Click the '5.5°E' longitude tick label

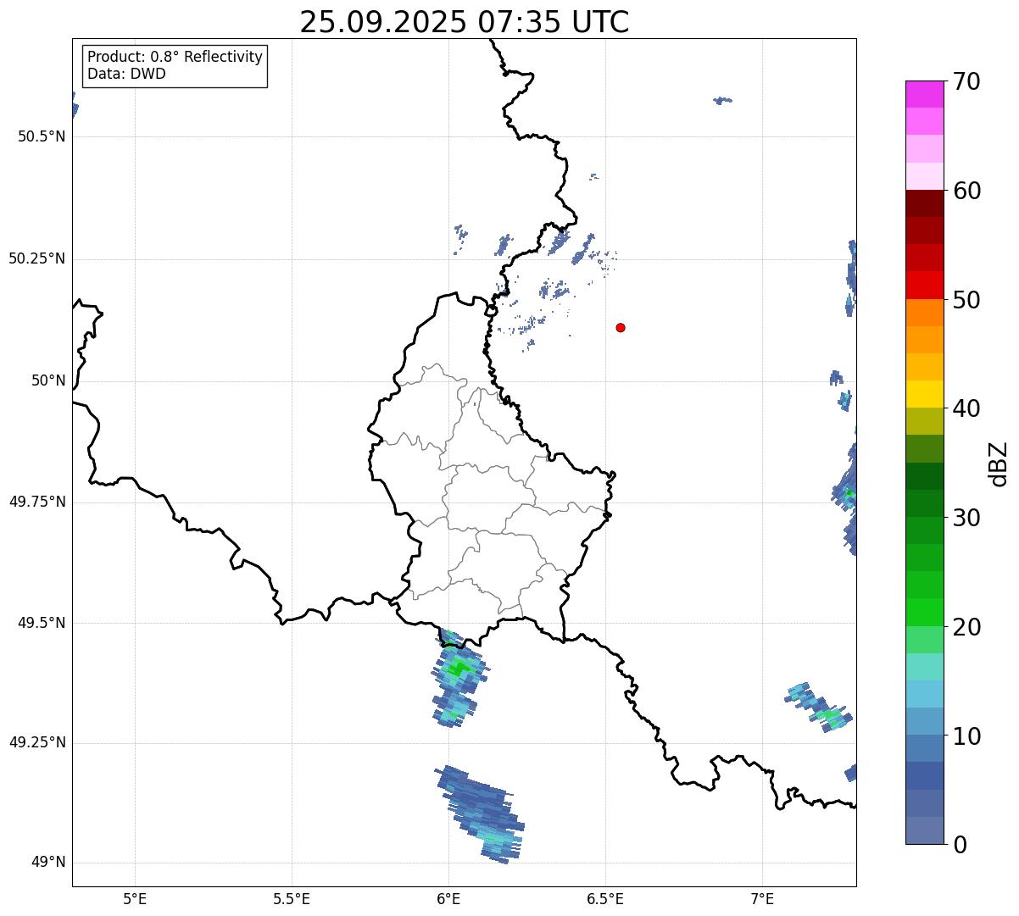point(292,898)
